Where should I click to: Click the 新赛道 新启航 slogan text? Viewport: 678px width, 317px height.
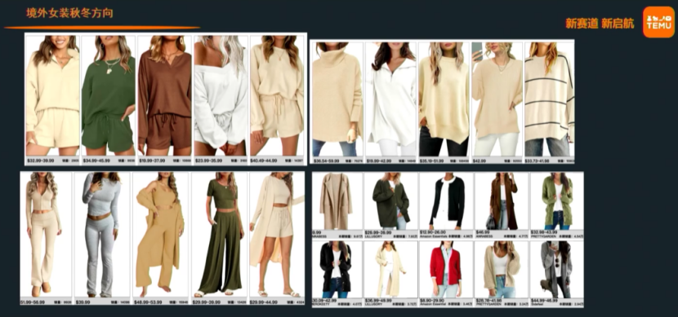(x=600, y=24)
